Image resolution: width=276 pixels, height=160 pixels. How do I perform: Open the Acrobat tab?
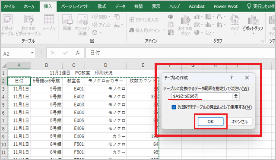point(197,6)
